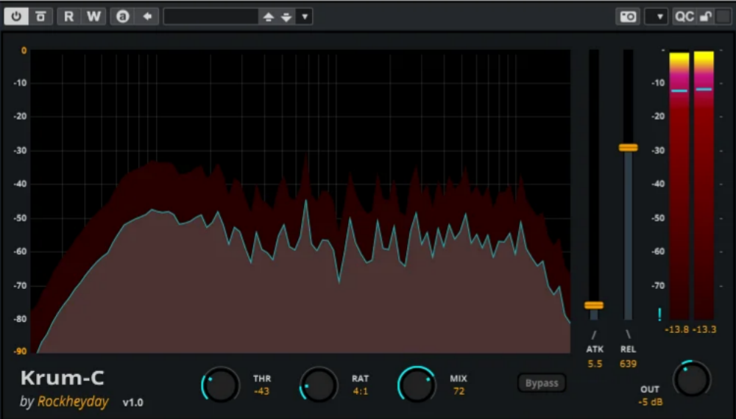Click the right channel level meter
Screen dimensions: 736x419
coord(704,186)
